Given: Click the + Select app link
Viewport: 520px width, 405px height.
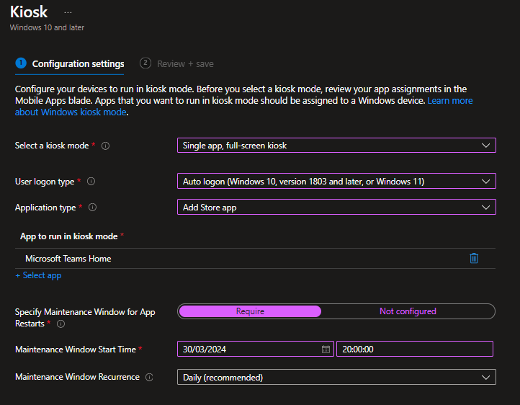Looking at the screenshot, I should click(38, 275).
